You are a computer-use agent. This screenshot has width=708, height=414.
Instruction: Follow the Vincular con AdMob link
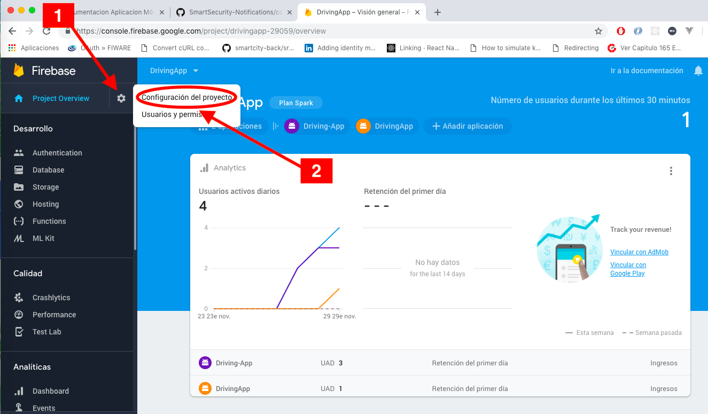point(639,252)
